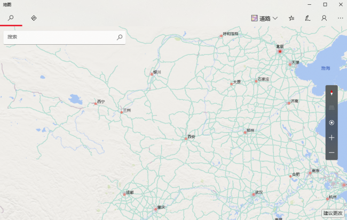The height and width of the screenshot is (220, 347).
Task: Click the 渤海 sea label
Action: coord(326,68)
